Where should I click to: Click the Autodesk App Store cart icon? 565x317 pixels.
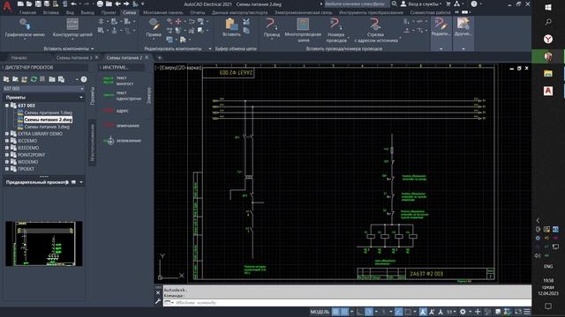click(x=448, y=4)
